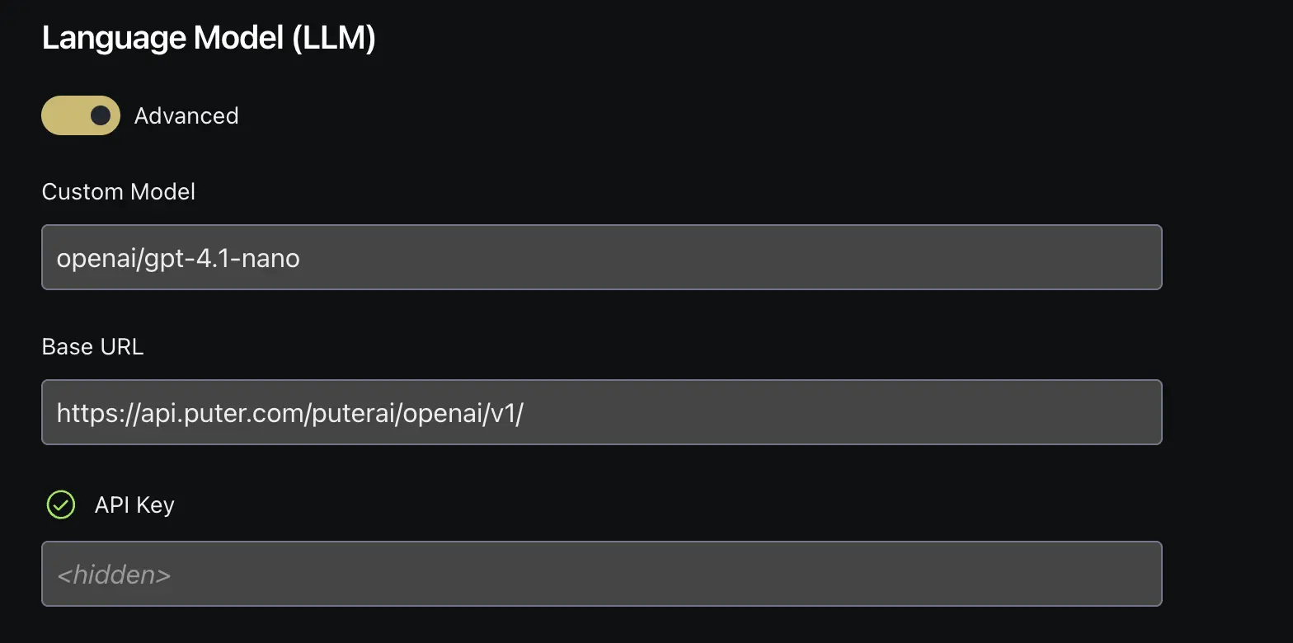Click the Custom Model label
The image size is (1293, 643).
(x=118, y=191)
